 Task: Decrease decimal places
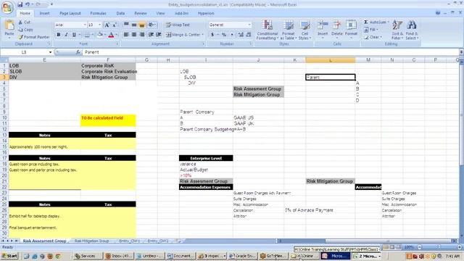click(x=249, y=35)
